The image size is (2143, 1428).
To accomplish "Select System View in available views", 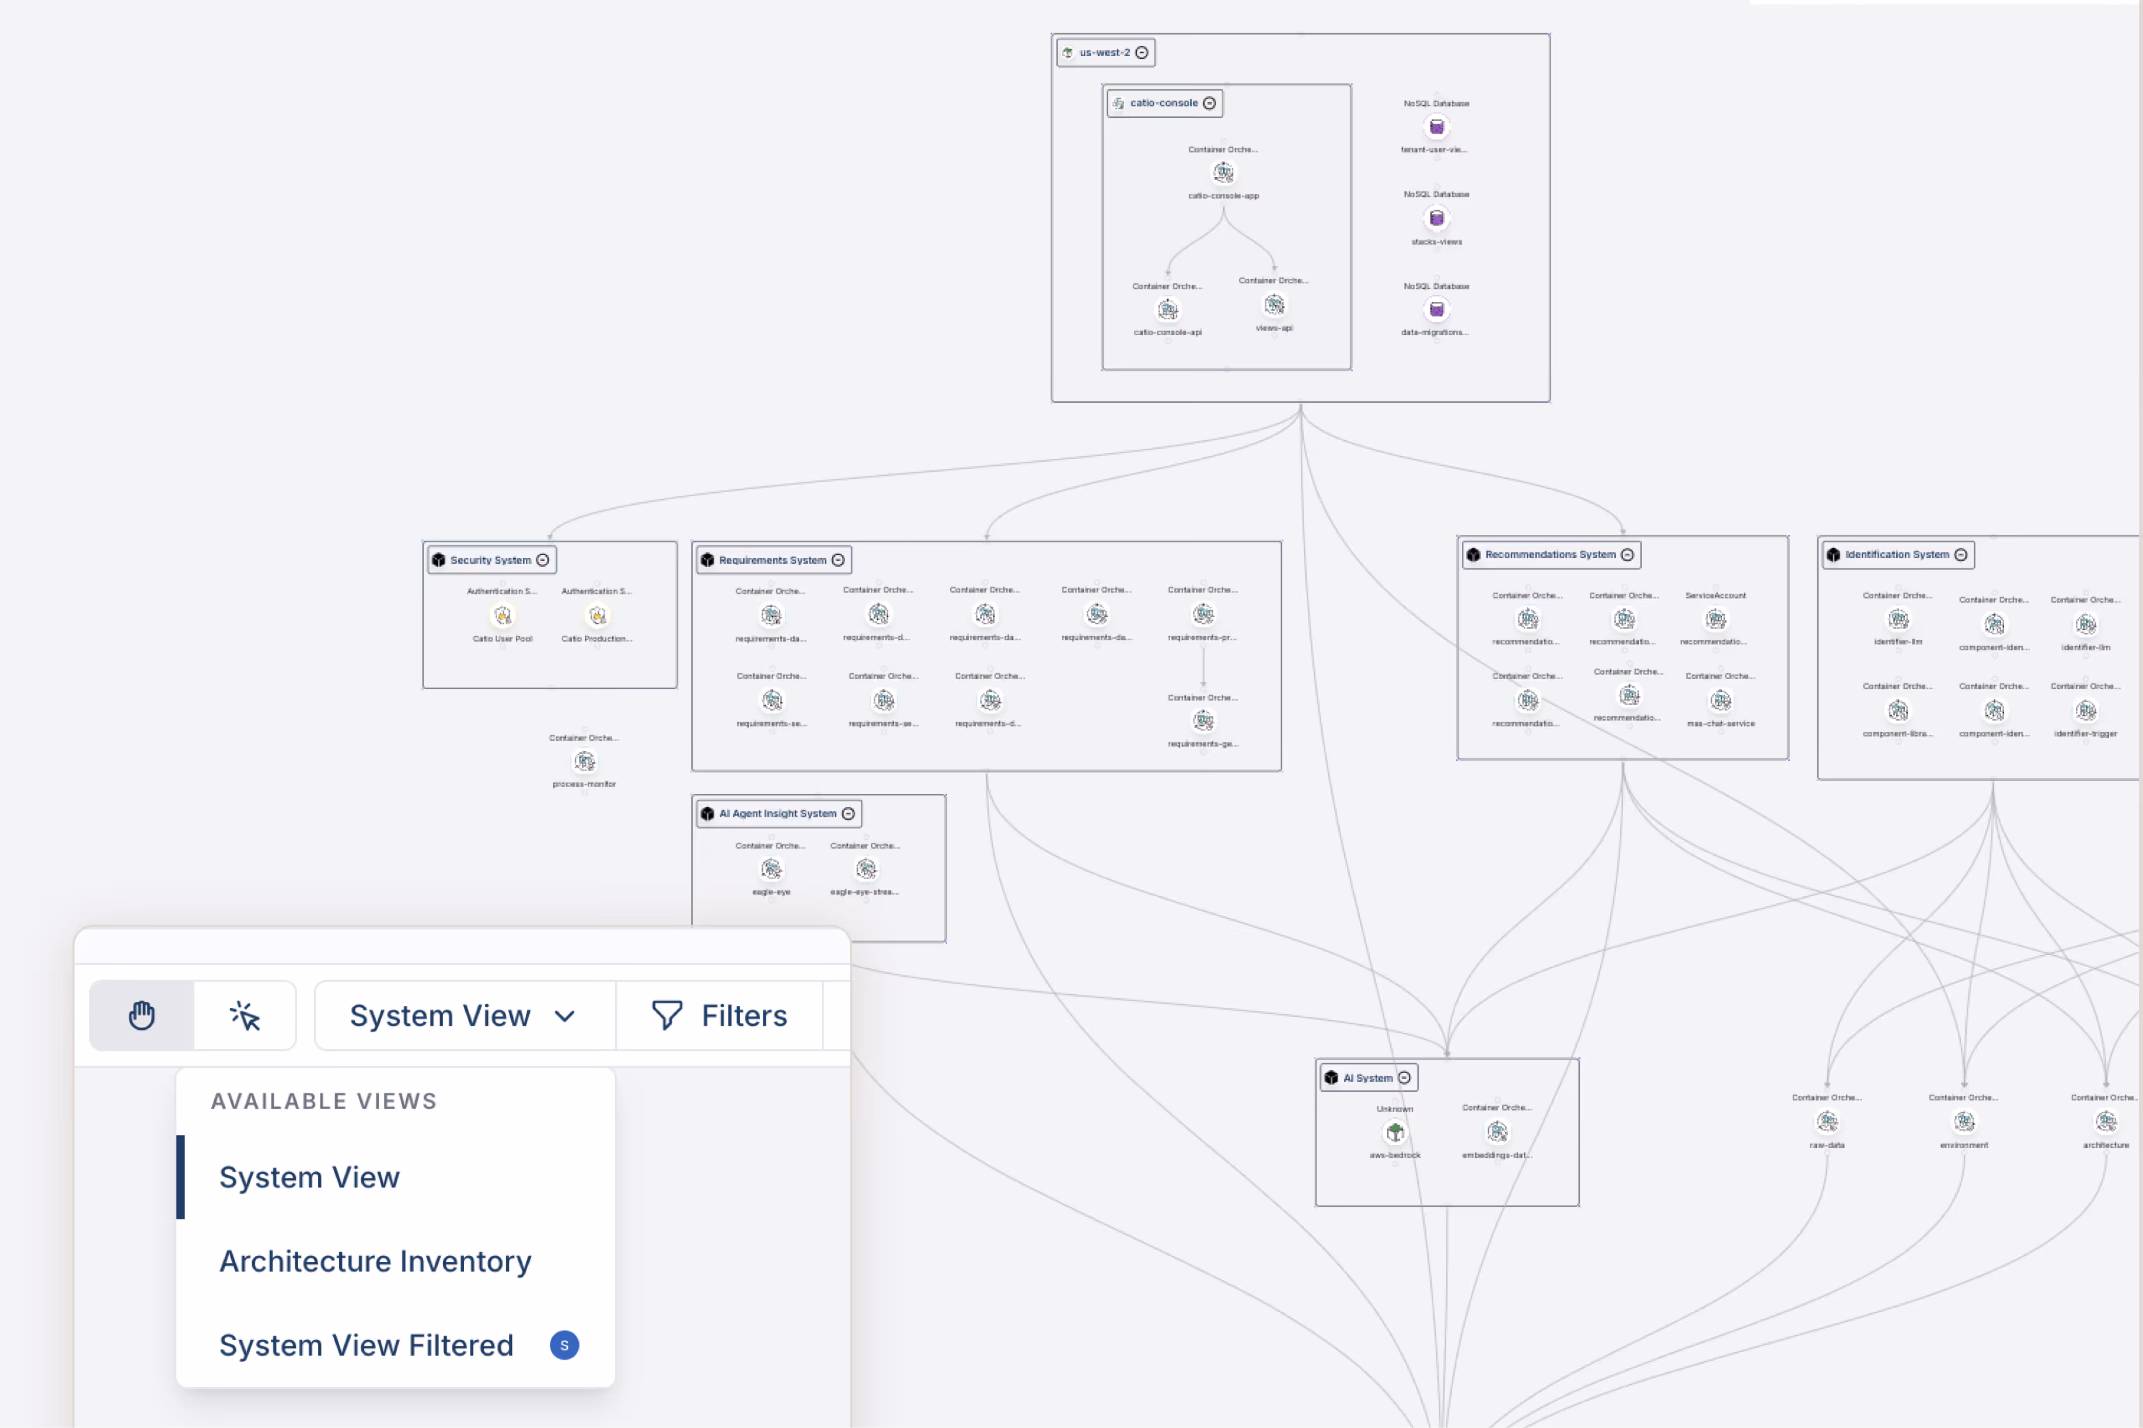I will coord(309,1176).
